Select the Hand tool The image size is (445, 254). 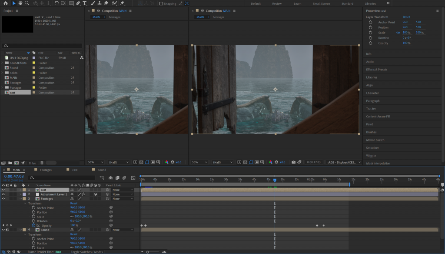20,3
